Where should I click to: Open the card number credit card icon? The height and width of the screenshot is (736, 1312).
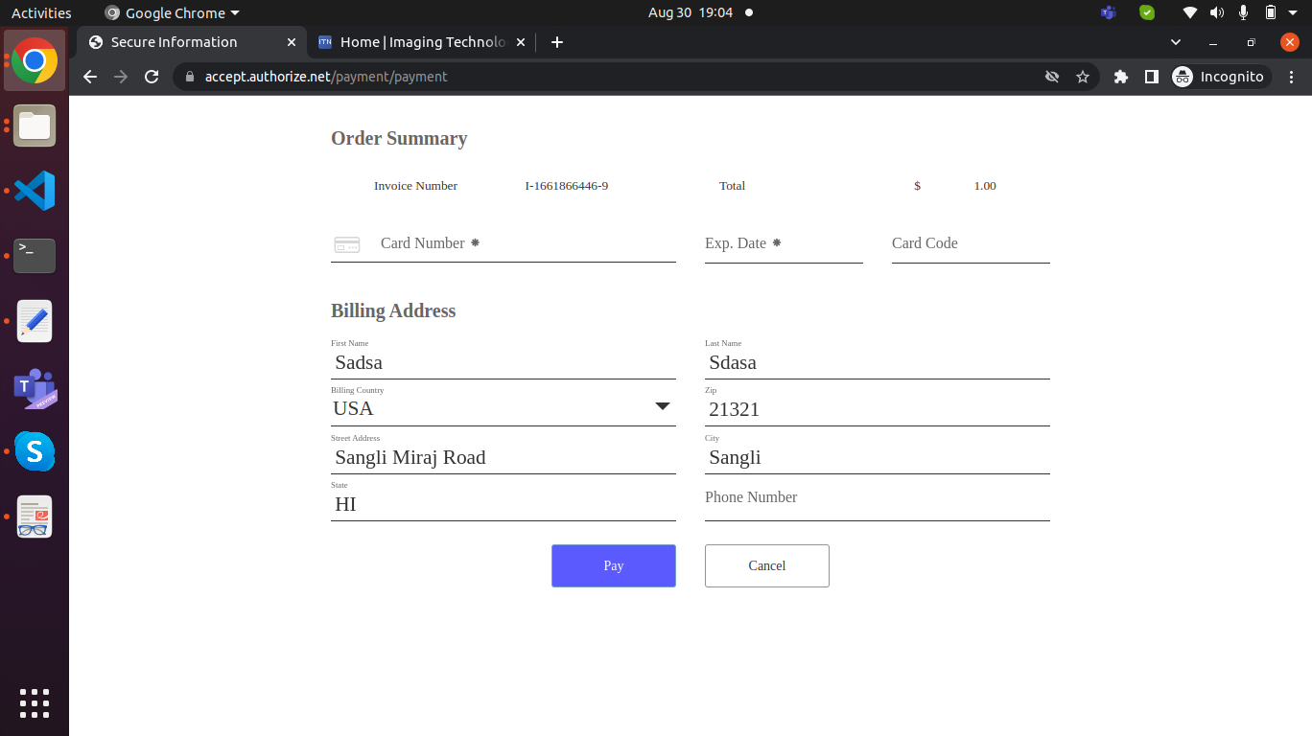346,245
